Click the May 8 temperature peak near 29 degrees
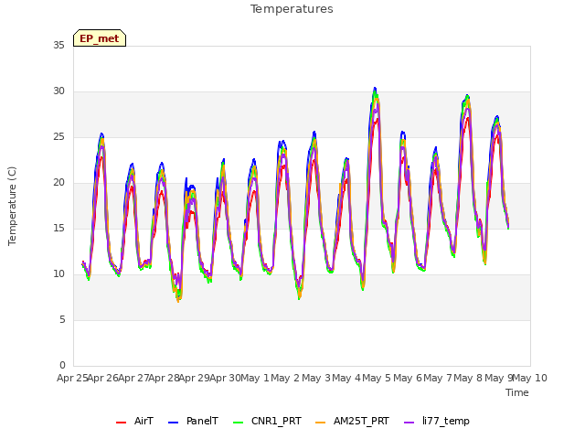Screen dimensions: 585x439 (467, 96)
